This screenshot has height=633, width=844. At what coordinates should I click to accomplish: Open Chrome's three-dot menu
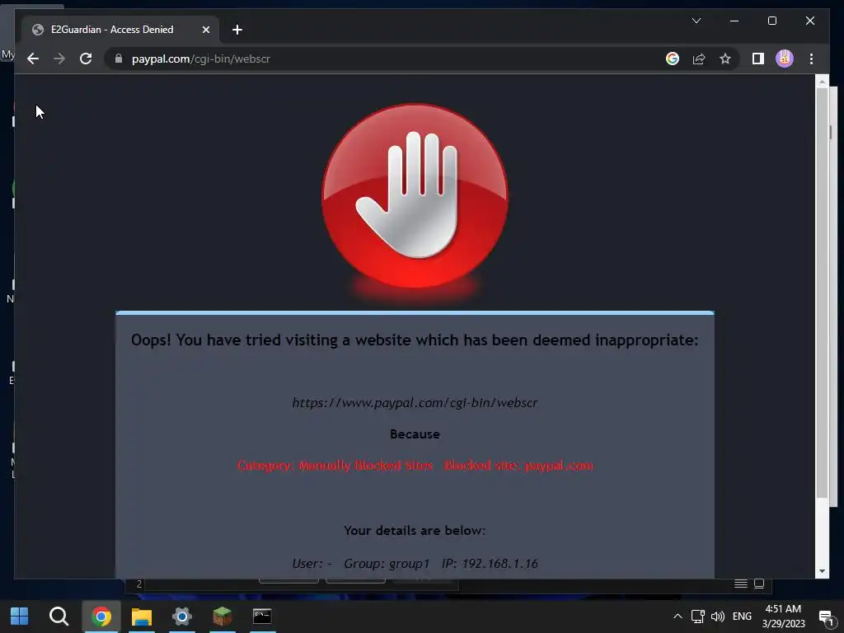coord(811,59)
